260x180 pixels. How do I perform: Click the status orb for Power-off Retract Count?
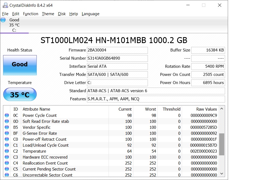[7, 139]
